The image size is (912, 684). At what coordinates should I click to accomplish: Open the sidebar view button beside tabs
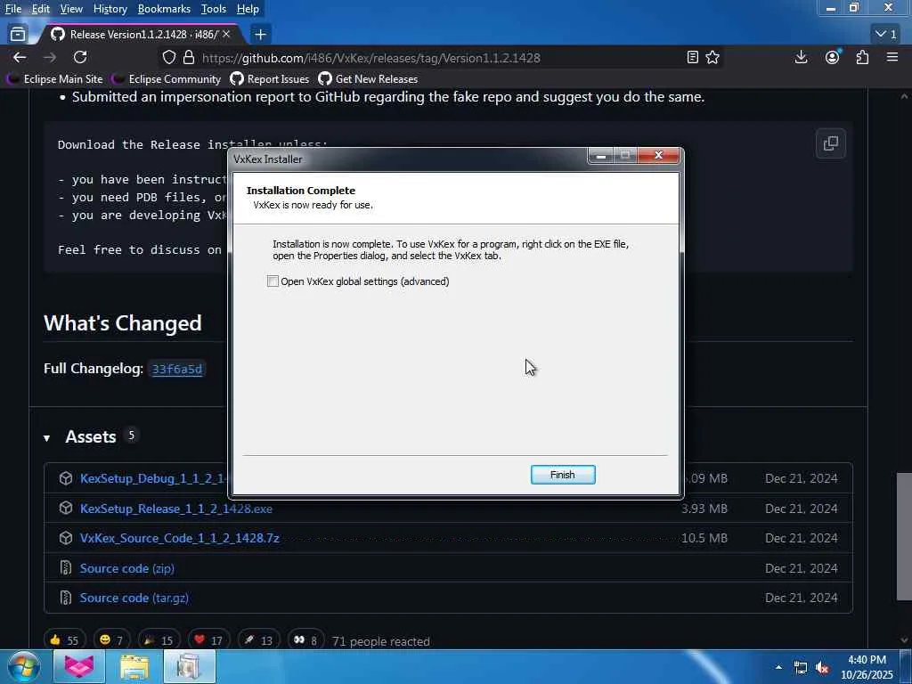[18, 35]
